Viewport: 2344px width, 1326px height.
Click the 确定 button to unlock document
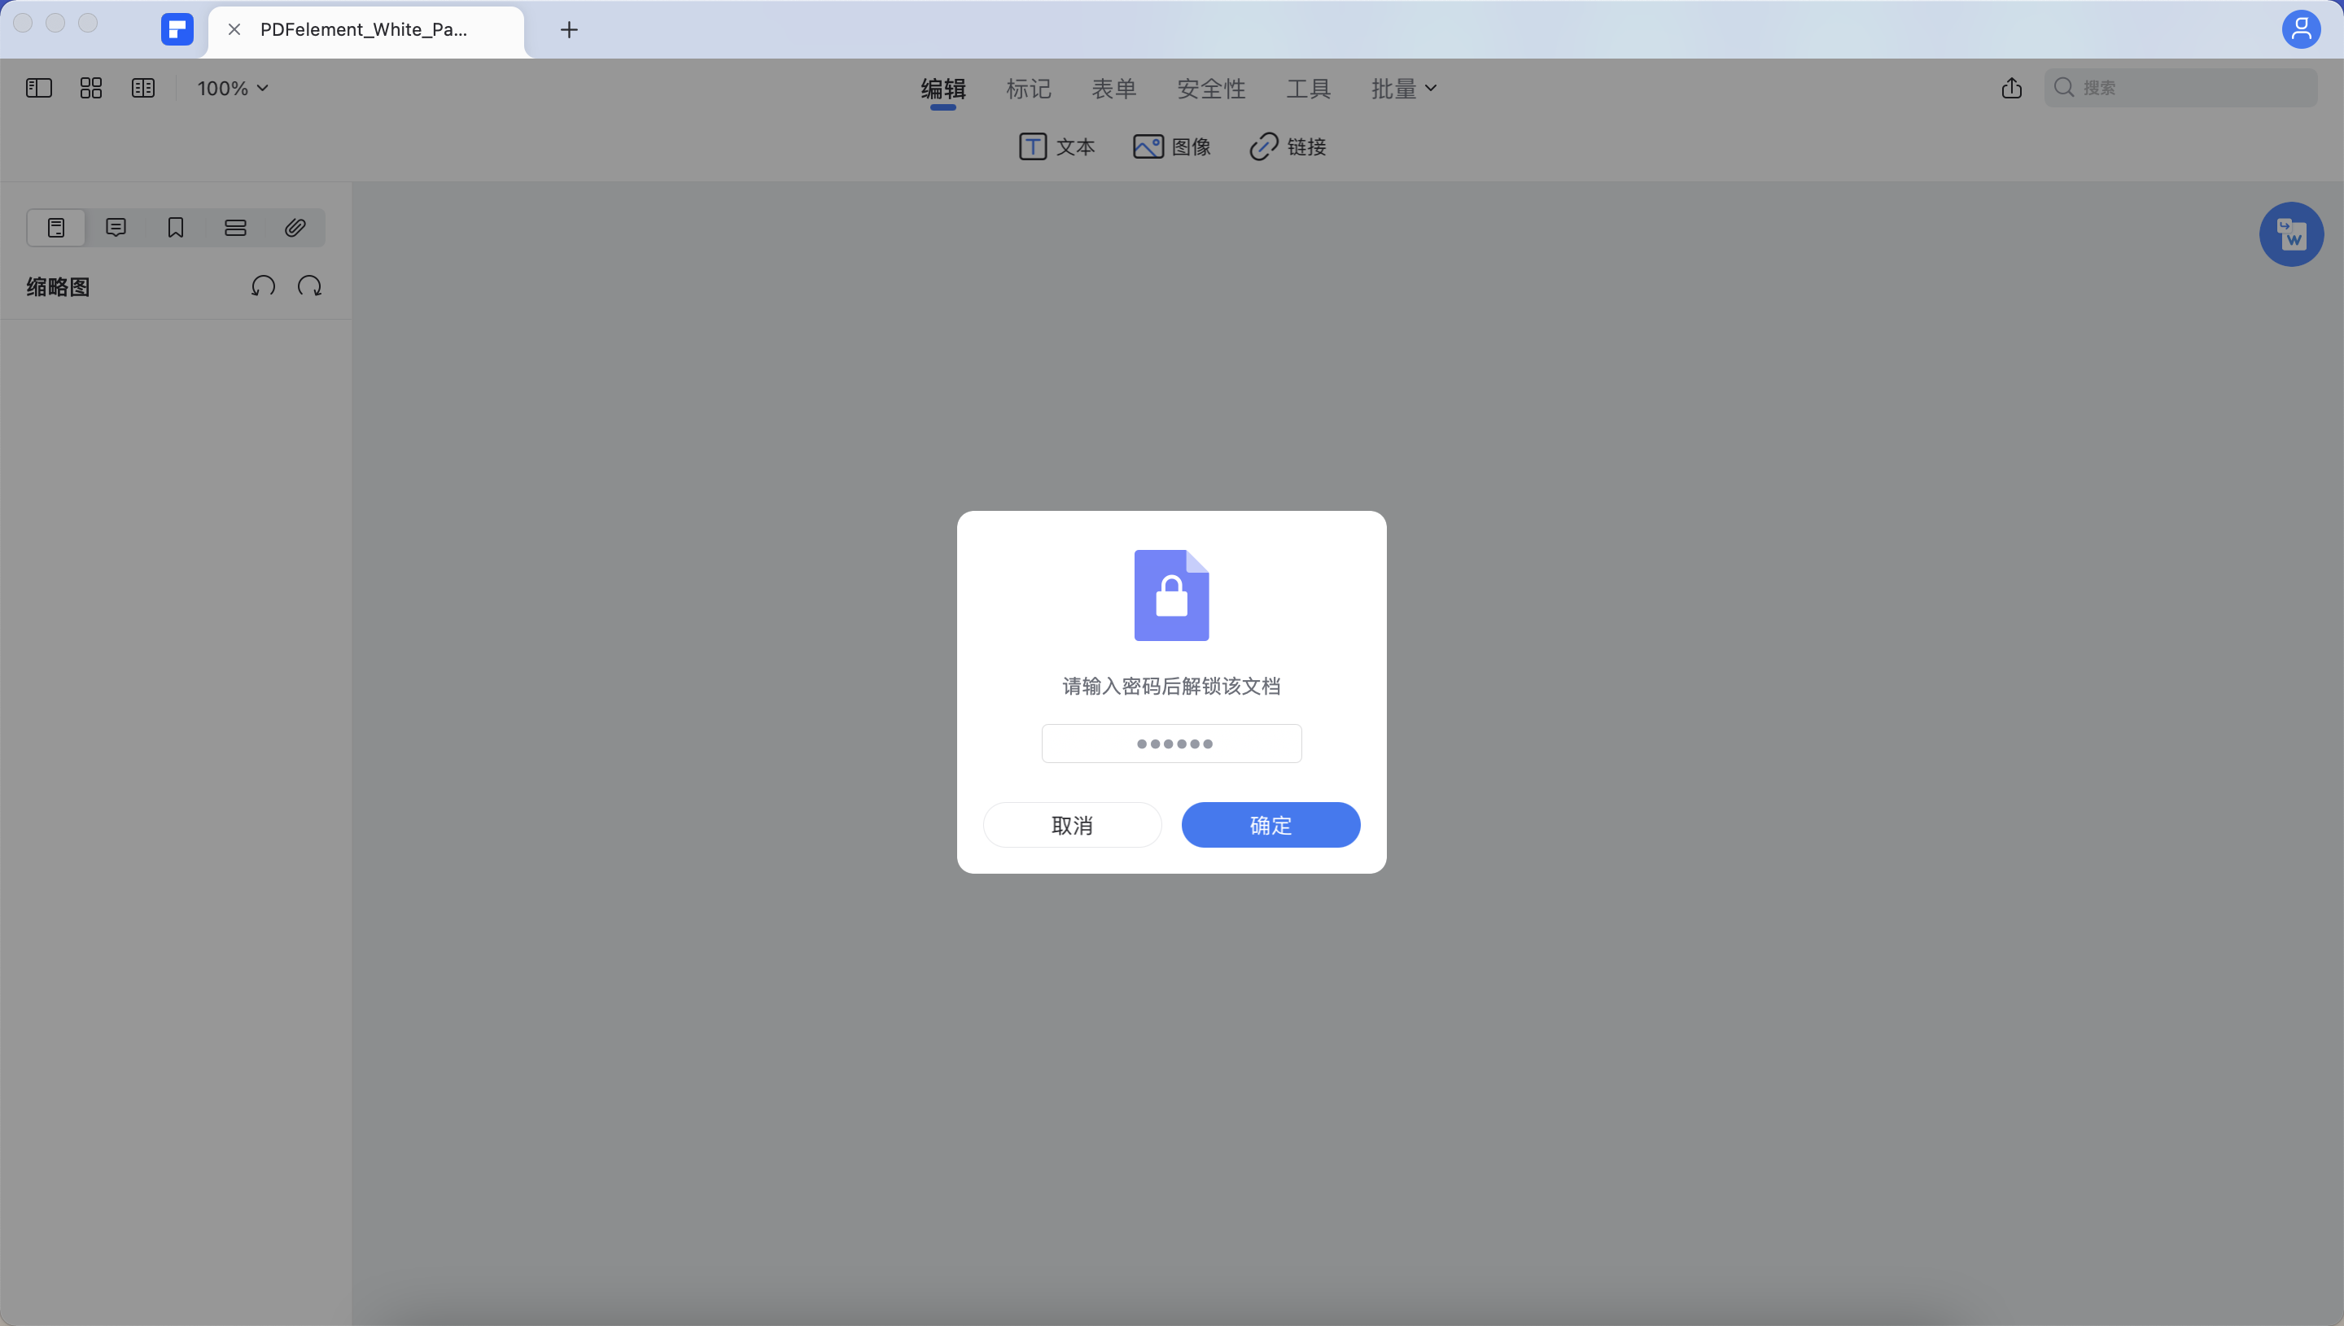click(x=1270, y=824)
